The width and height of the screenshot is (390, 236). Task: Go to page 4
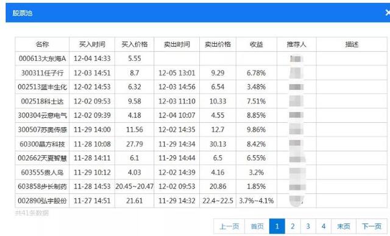(324, 226)
